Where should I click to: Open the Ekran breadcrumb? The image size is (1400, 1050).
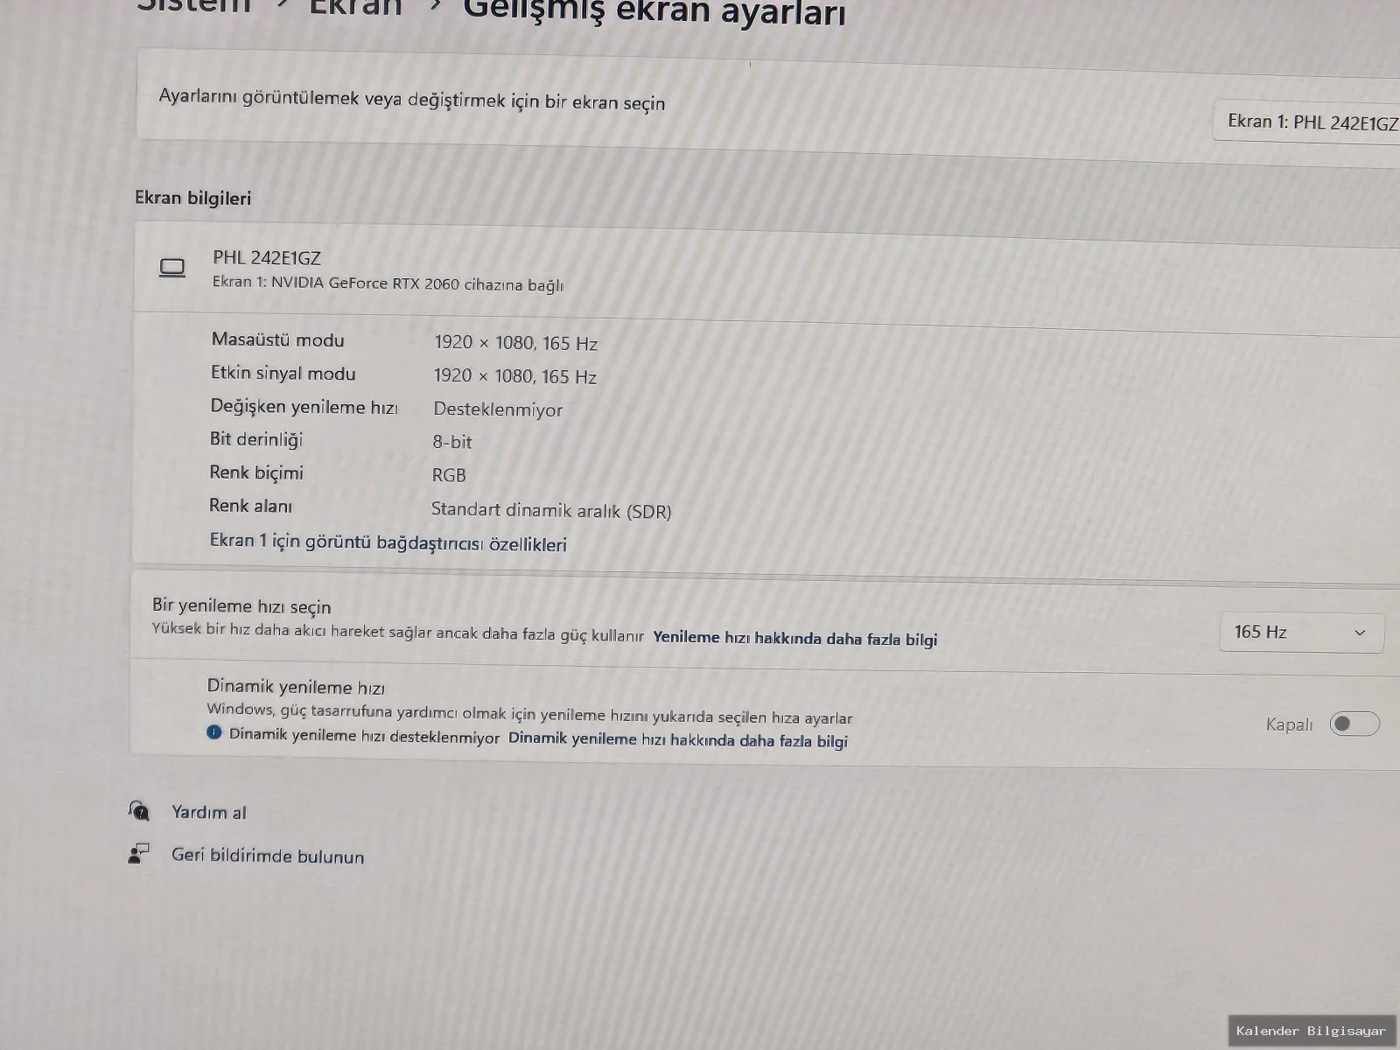click(x=355, y=7)
